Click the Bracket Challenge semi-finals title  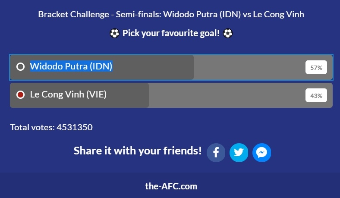pyautogui.click(x=171, y=14)
